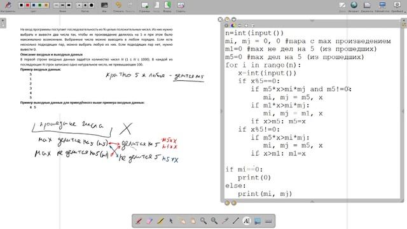Open the right library panel tab

404,23
